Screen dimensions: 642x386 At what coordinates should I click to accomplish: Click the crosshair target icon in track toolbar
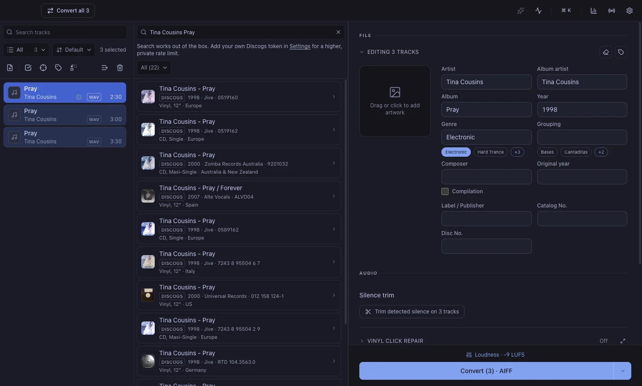[43, 68]
